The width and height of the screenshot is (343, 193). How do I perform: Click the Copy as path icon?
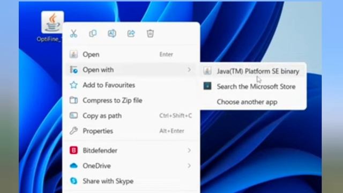point(73,115)
